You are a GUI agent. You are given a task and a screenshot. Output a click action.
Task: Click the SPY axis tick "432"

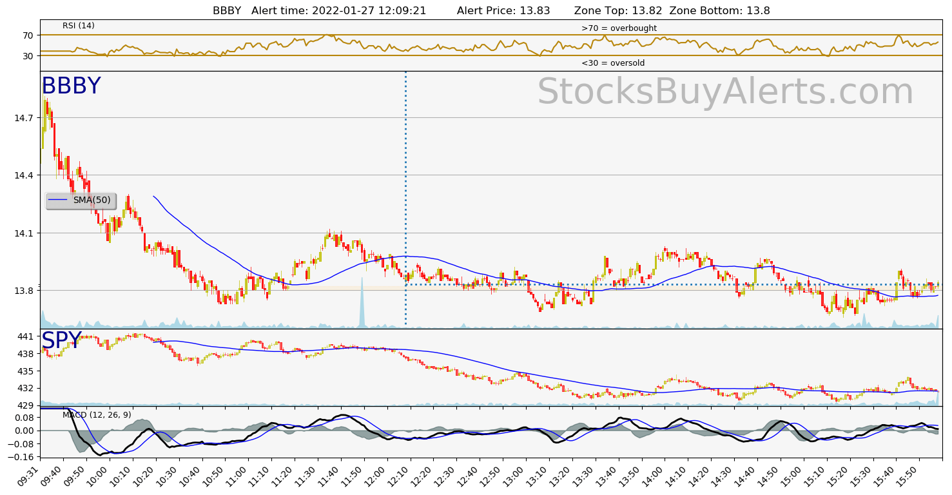(25, 388)
